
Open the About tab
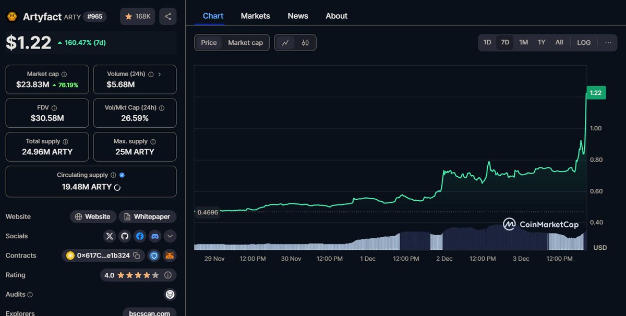(336, 16)
